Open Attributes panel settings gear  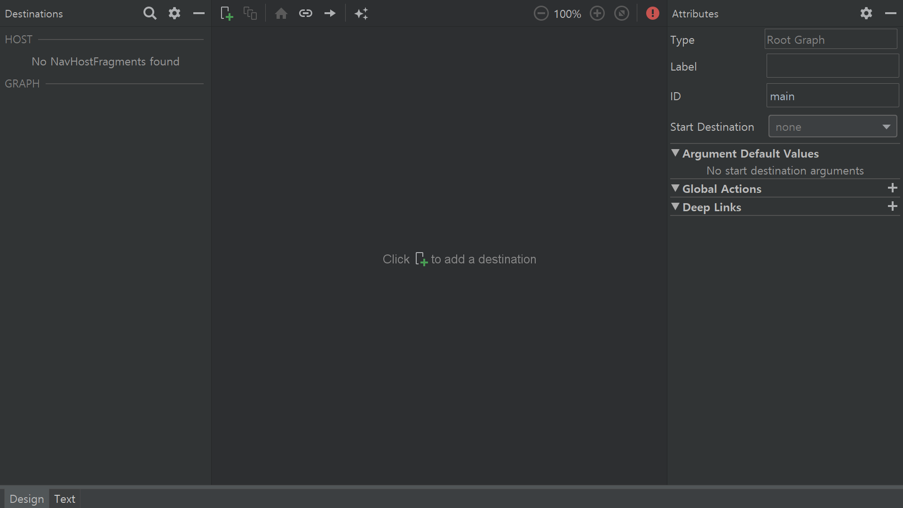pyautogui.click(x=866, y=13)
